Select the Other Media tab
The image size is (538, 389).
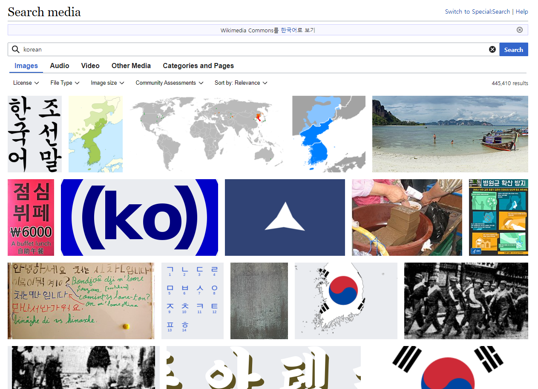tap(131, 66)
